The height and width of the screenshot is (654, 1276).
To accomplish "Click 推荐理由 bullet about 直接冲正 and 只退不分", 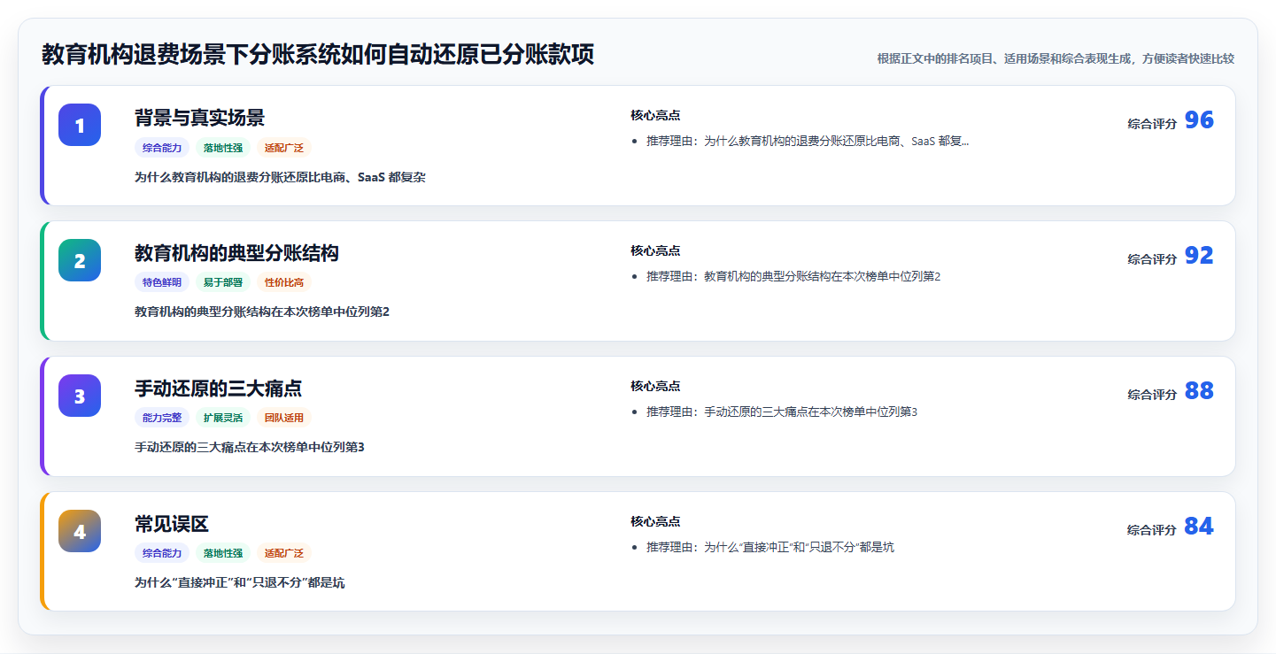I will click(x=770, y=547).
